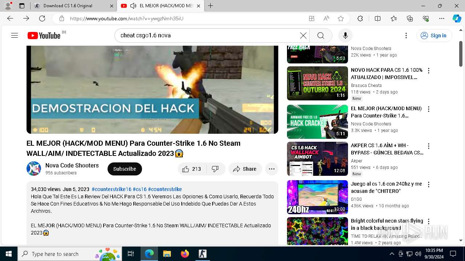Open the Copilot sidebar

(x=457, y=18)
